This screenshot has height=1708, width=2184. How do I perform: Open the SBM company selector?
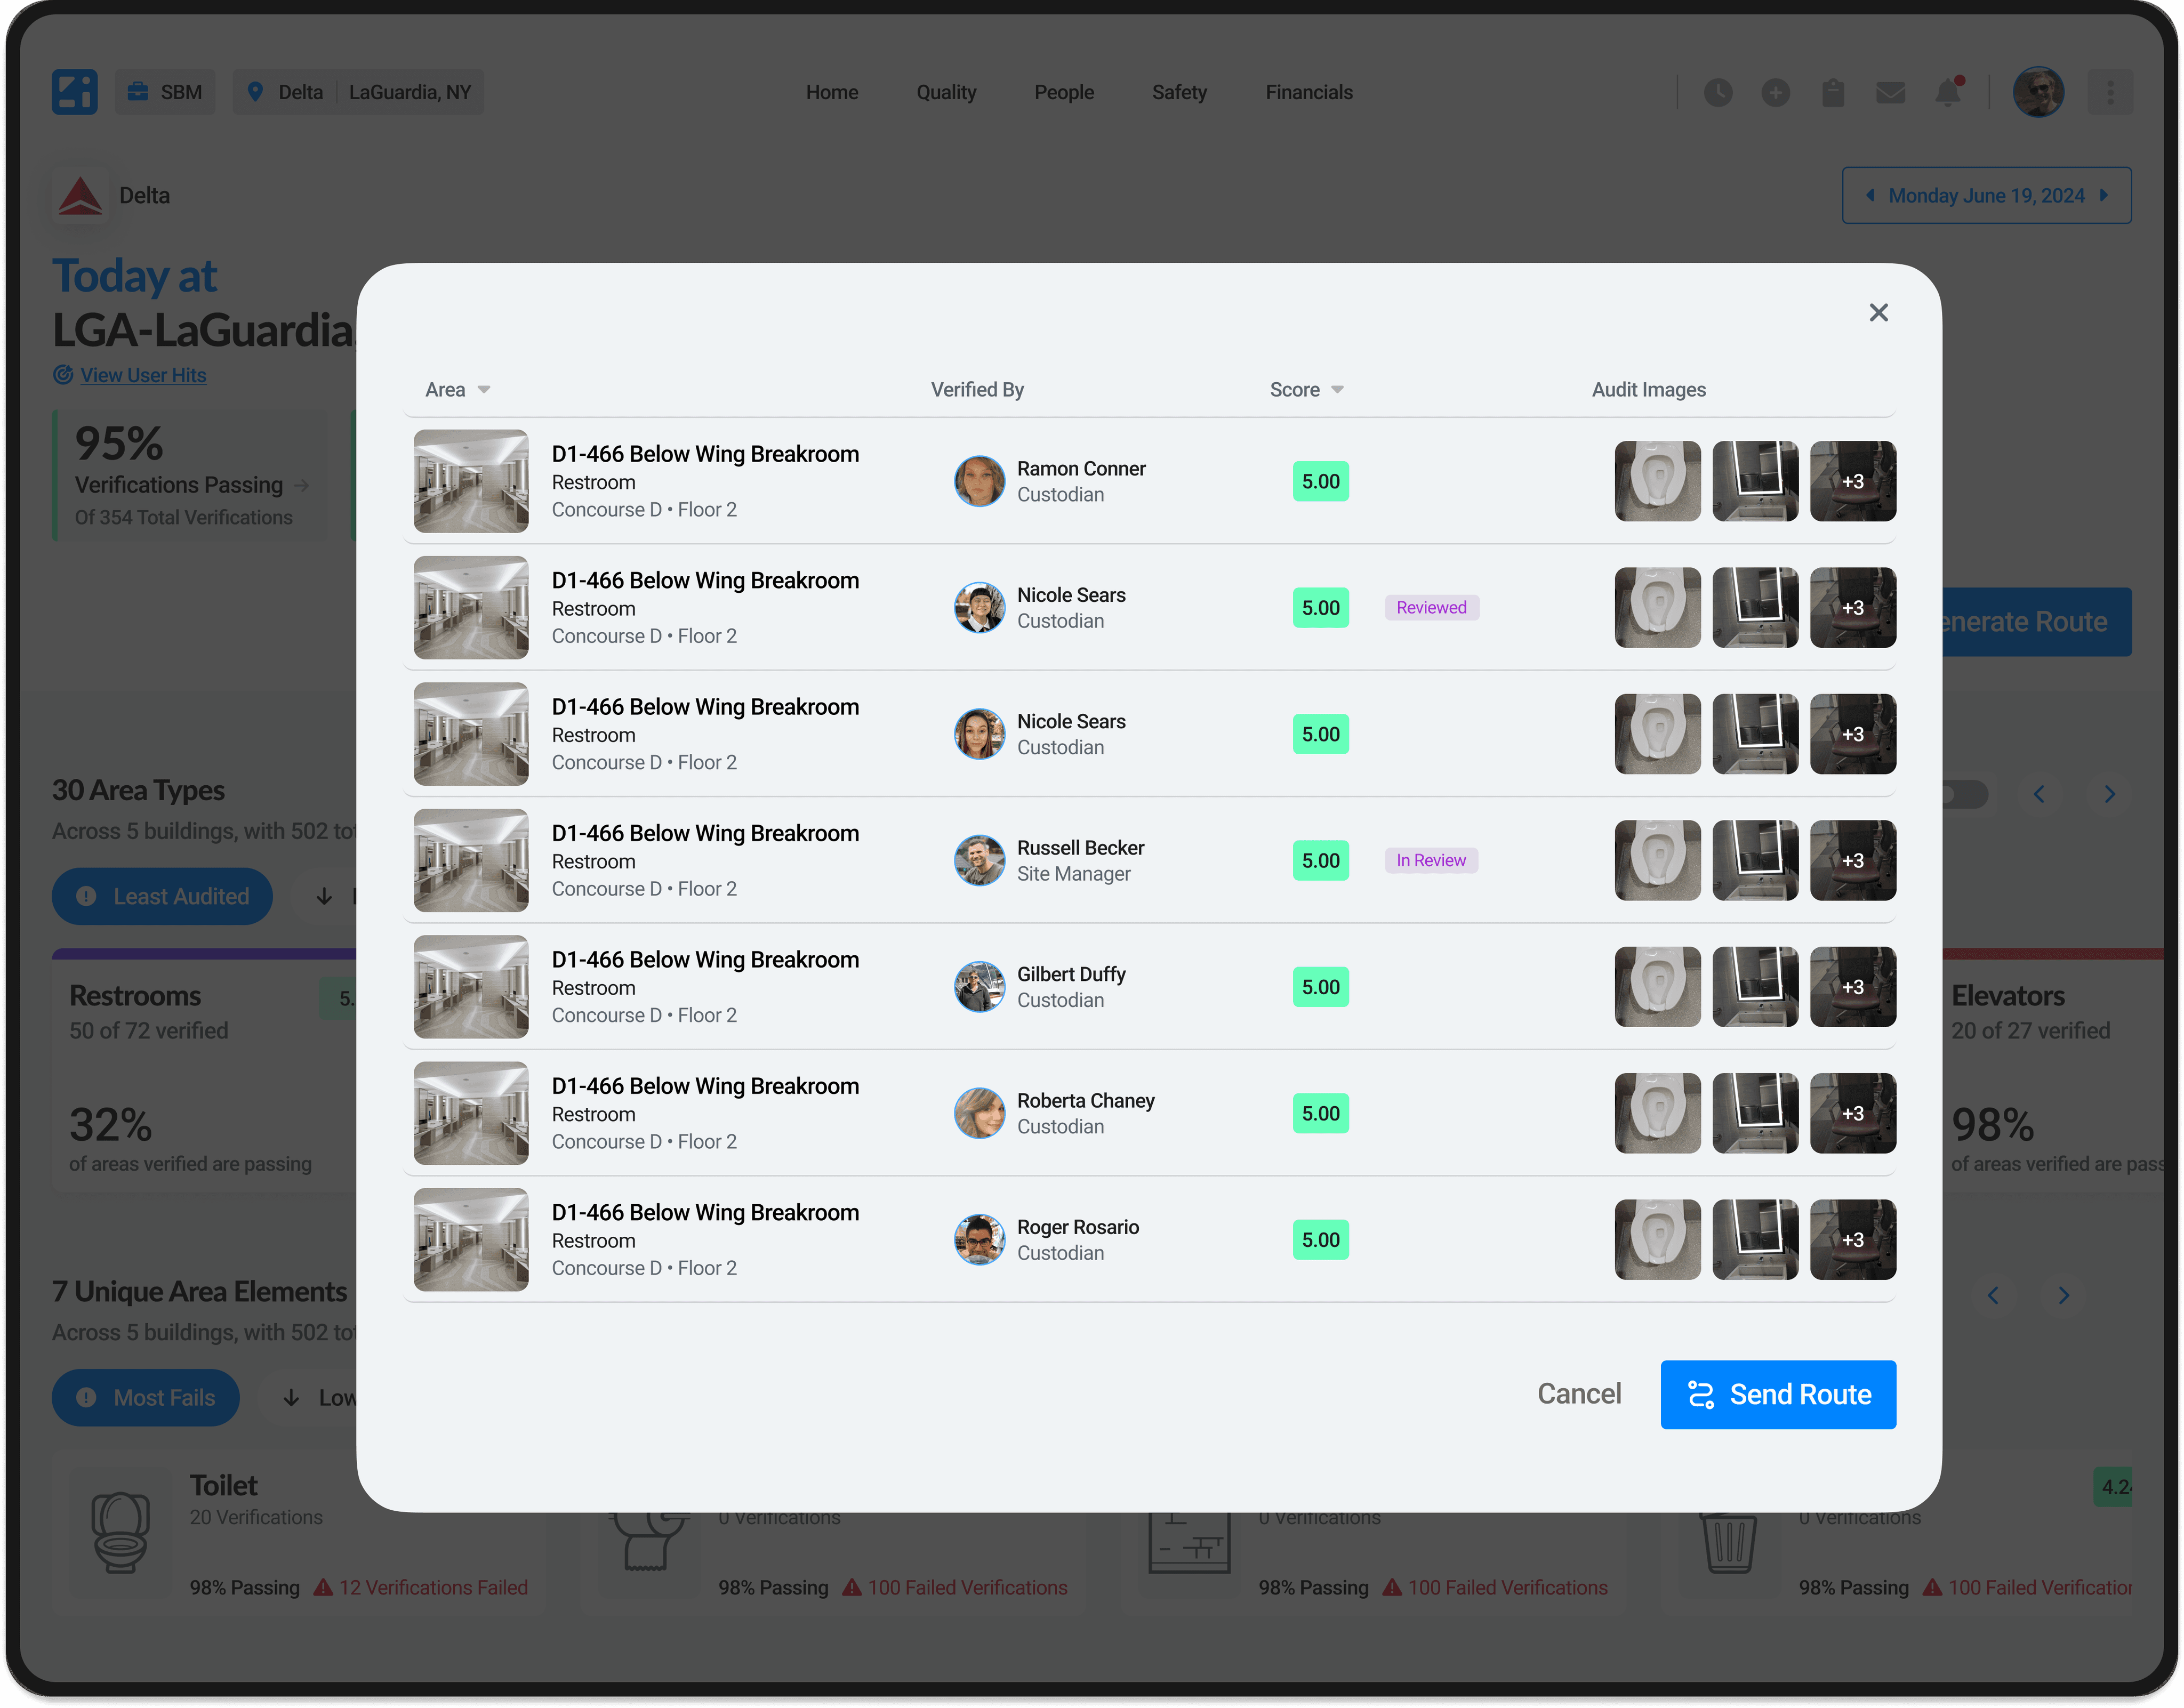(165, 92)
